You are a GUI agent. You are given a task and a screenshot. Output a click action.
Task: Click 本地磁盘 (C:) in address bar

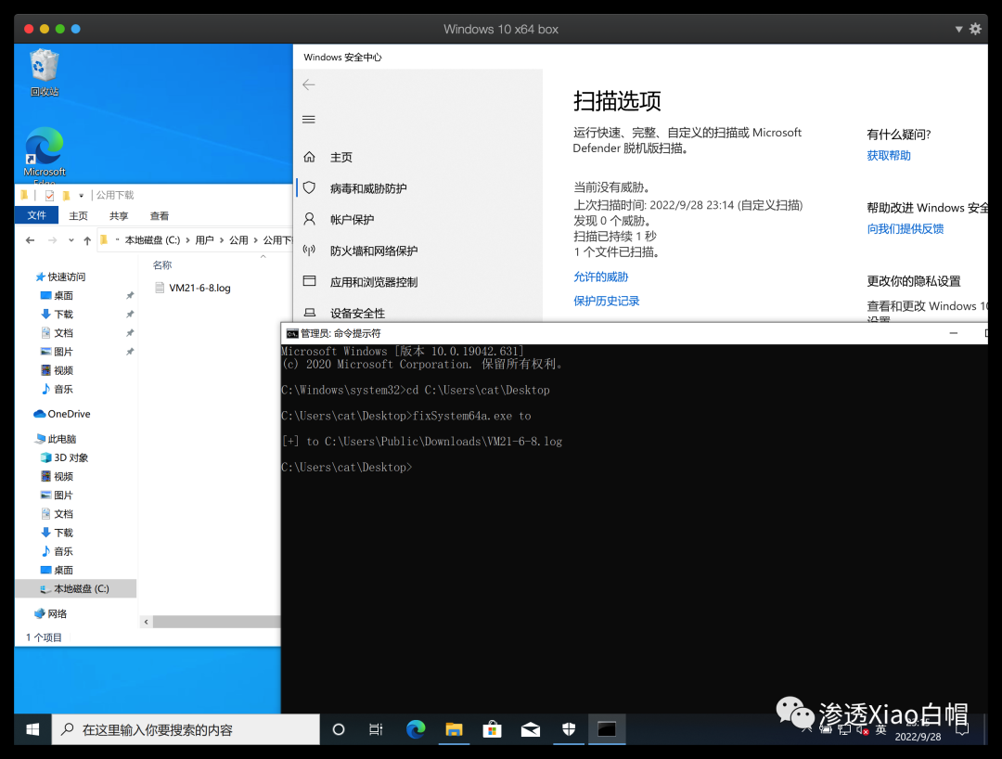(x=152, y=240)
